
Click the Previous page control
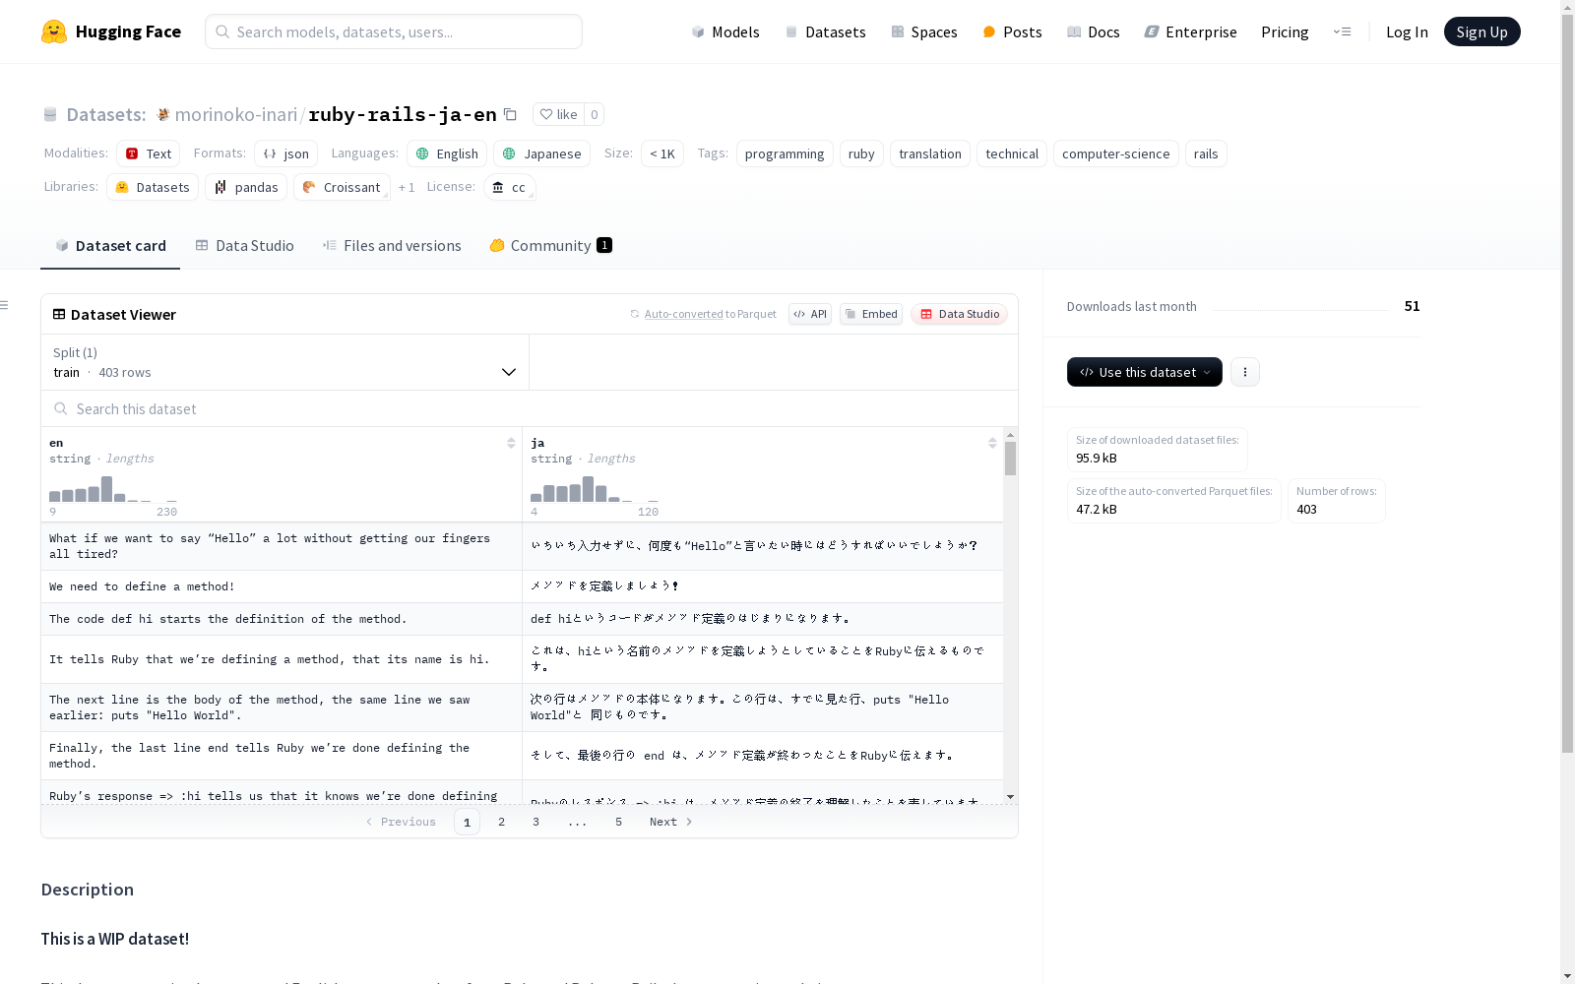click(401, 822)
